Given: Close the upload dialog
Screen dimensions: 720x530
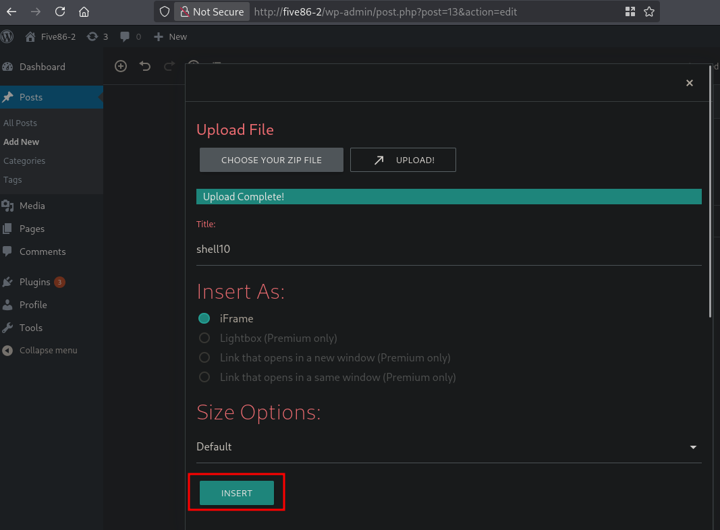Looking at the screenshot, I should click(689, 83).
